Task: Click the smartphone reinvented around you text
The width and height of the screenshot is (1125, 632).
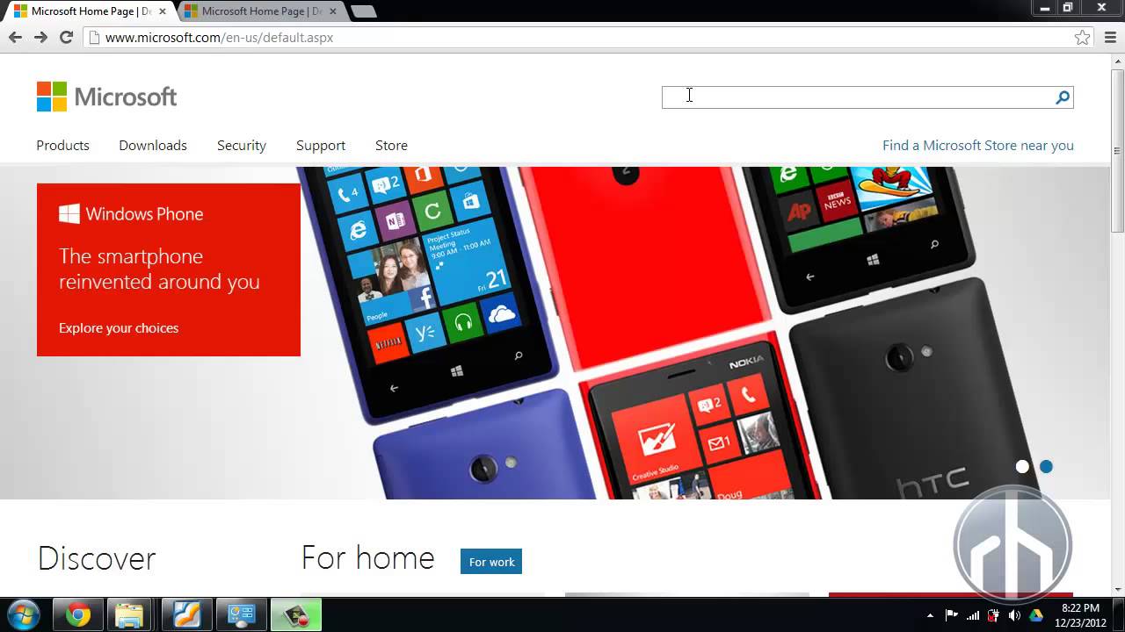Action: tap(159, 269)
